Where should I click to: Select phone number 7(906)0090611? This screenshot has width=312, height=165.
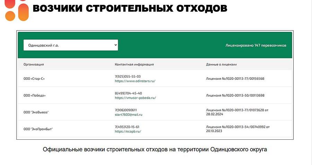click(x=126, y=110)
